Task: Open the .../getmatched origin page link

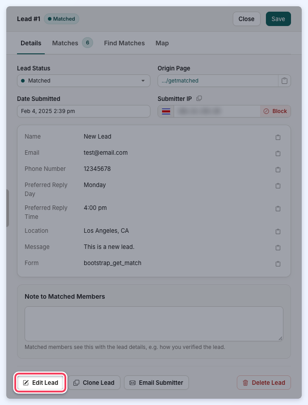Action: (x=180, y=81)
